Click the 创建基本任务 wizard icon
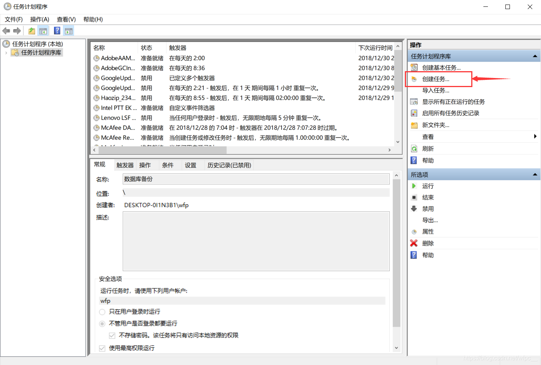This screenshot has width=541, height=365. (414, 67)
